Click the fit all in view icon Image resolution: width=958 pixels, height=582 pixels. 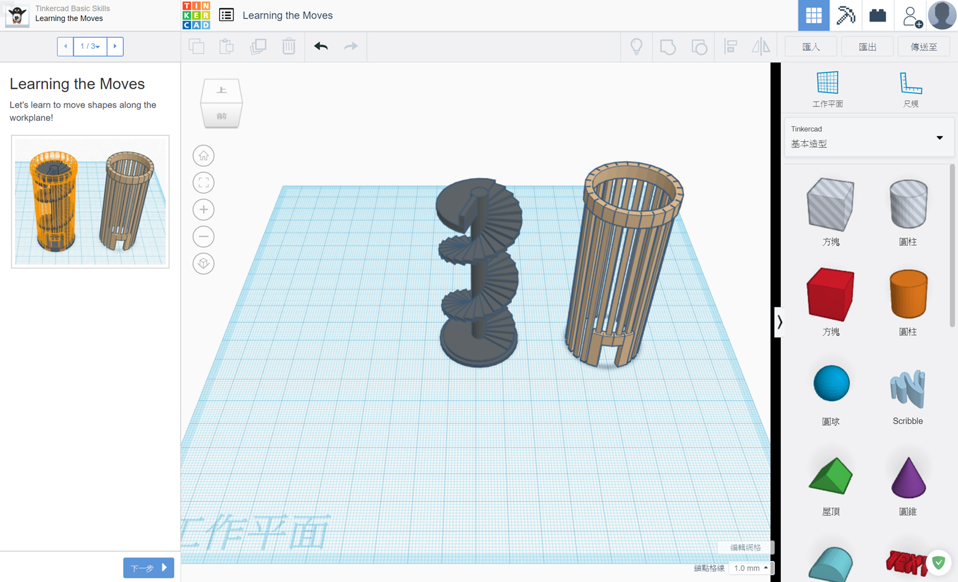point(204,183)
